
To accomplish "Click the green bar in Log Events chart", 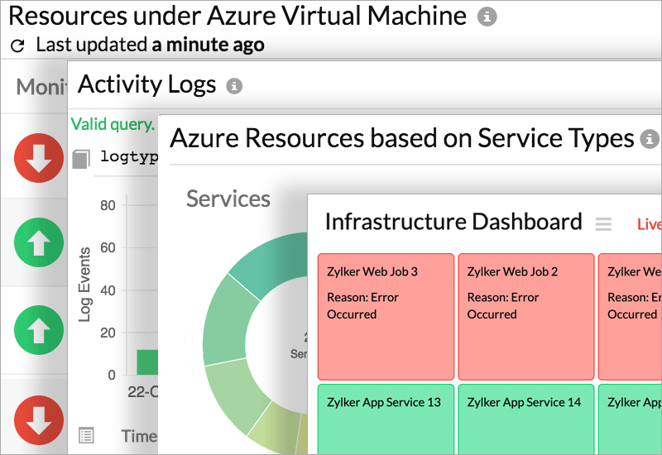I will (147, 362).
